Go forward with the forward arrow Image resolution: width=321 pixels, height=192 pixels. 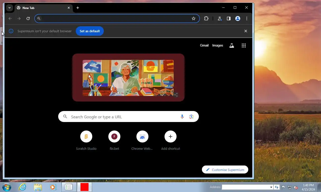[19, 18]
